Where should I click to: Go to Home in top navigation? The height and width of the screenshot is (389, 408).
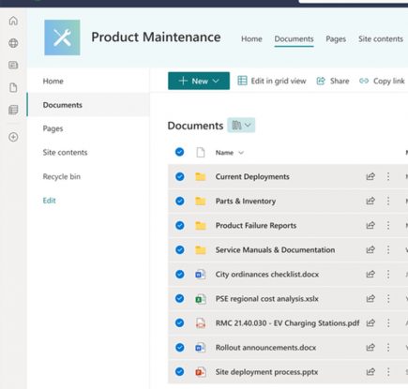tap(251, 39)
